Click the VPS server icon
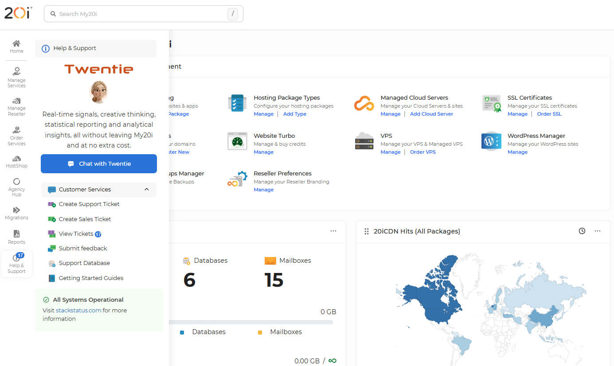Image resolution: width=614 pixels, height=366 pixels. coord(364,141)
